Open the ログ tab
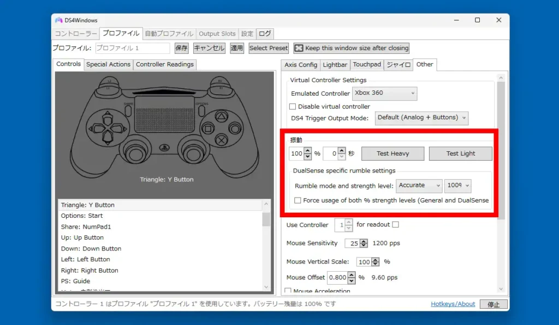This screenshot has height=325, width=559. [265, 34]
